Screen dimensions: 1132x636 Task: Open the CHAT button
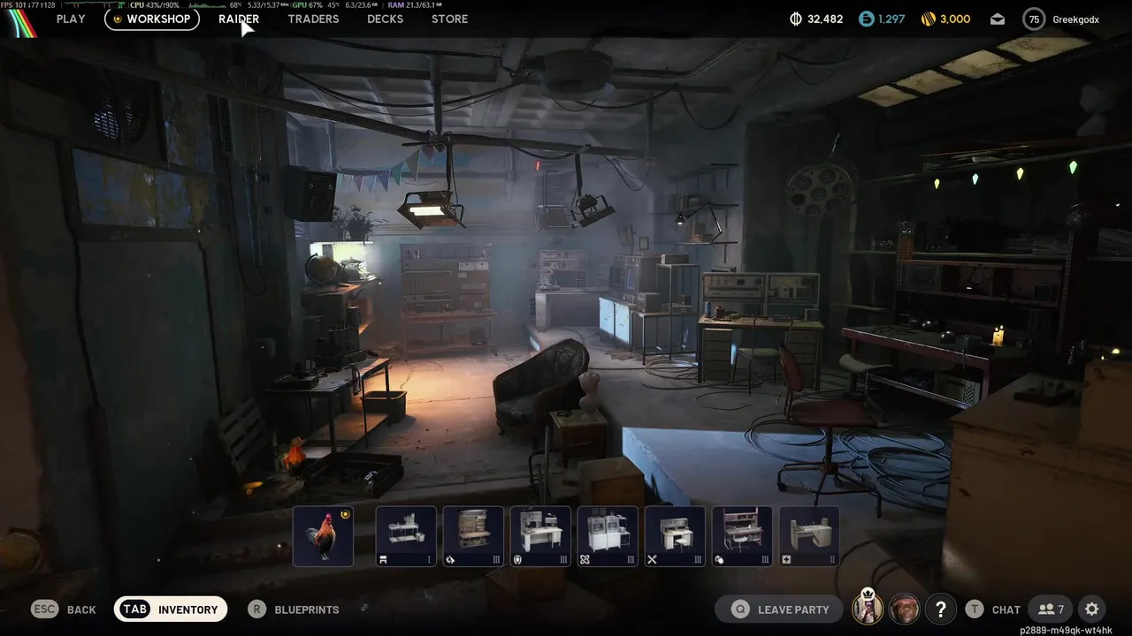(993, 609)
